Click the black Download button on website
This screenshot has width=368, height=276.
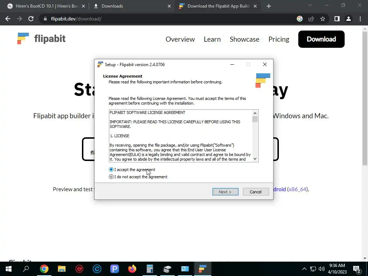tap(321, 39)
